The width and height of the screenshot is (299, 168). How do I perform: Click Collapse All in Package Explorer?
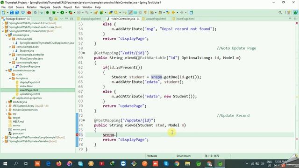(x=51, y=19)
